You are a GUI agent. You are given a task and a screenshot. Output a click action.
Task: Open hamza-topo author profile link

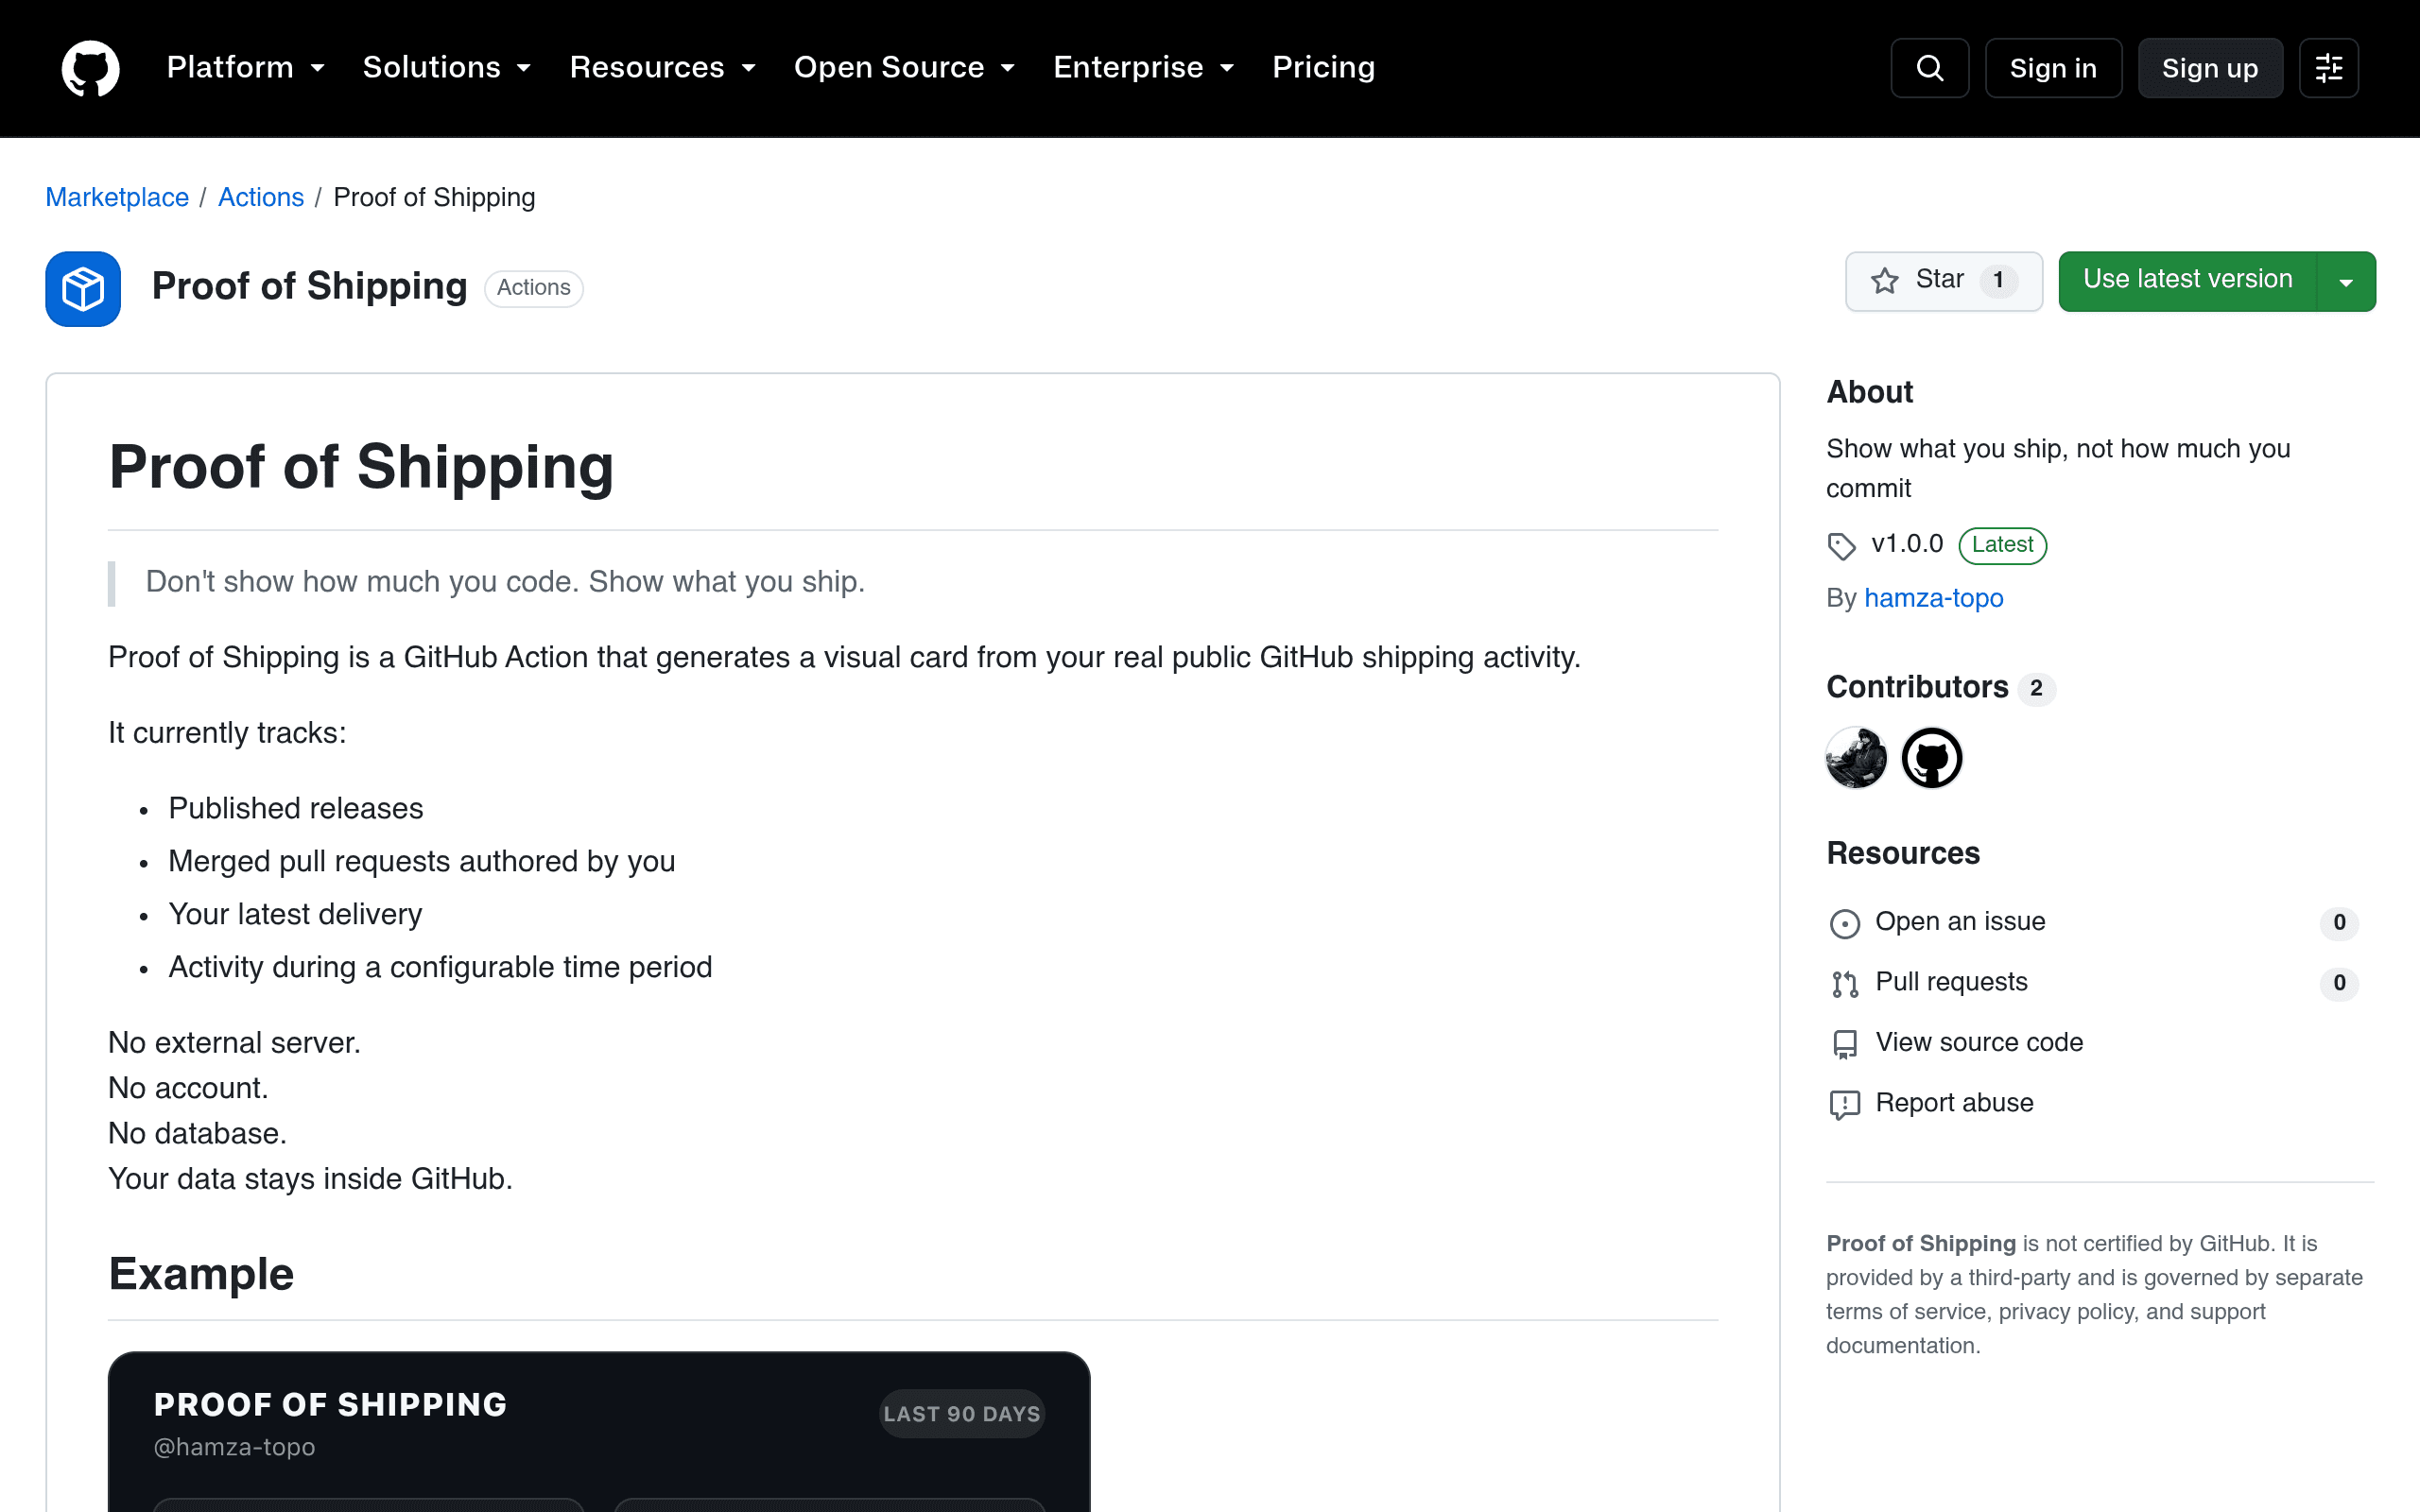pyautogui.click(x=1933, y=598)
